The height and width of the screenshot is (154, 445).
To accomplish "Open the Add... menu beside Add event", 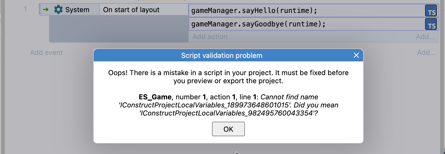I will coord(426,52).
